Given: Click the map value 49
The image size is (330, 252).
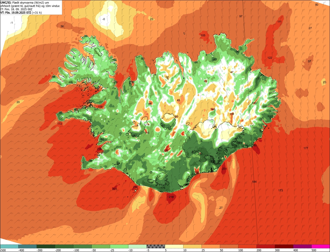Looking at the screenshot, I should 205,81.
